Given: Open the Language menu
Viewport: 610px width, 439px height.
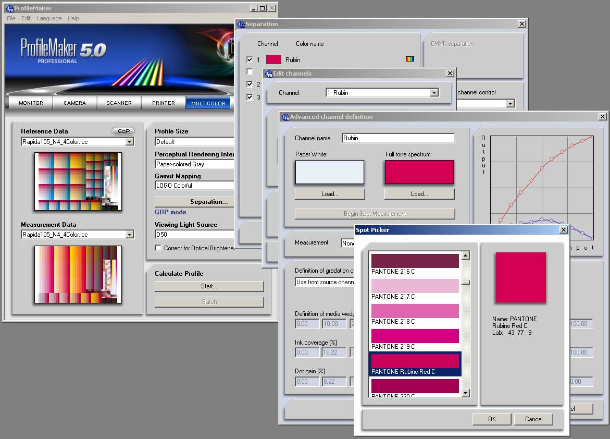Looking at the screenshot, I should (49, 18).
